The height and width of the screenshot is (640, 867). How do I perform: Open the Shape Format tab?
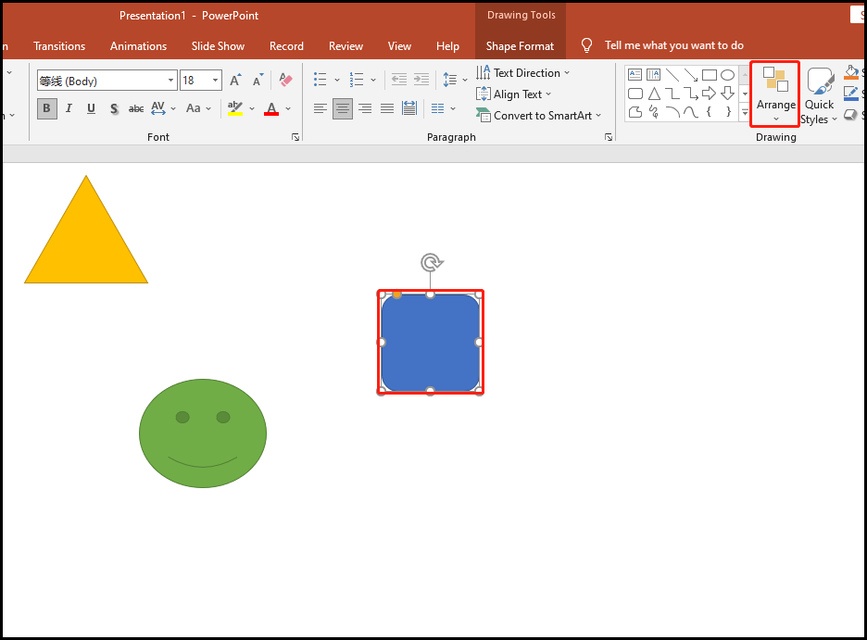click(x=520, y=45)
